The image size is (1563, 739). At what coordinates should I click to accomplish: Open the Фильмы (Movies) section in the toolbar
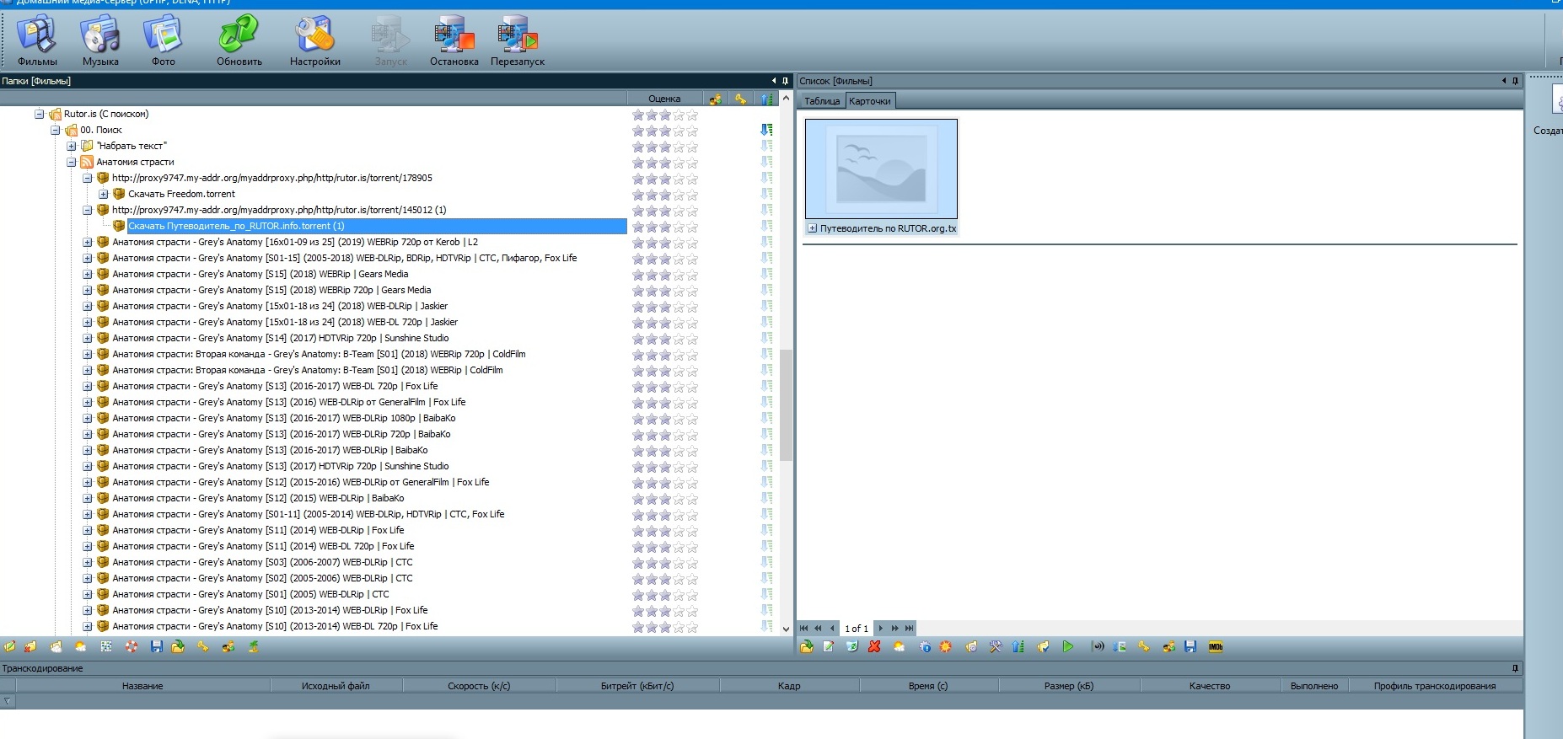37,40
